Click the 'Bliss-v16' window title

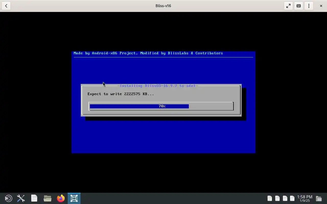[x=163, y=6]
